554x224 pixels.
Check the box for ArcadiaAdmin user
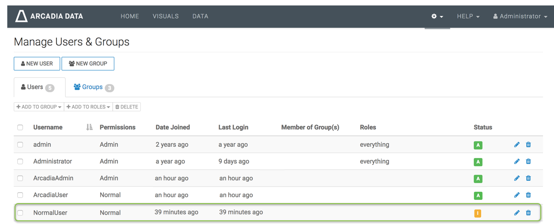tap(20, 179)
